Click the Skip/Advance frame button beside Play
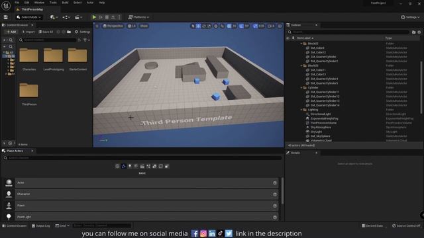Viewport: 424px width, 238px height. click(x=101, y=17)
